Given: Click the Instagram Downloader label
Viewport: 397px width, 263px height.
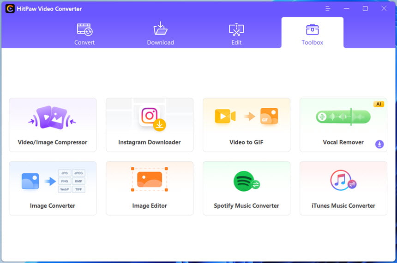Looking at the screenshot, I should [x=150, y=142].
